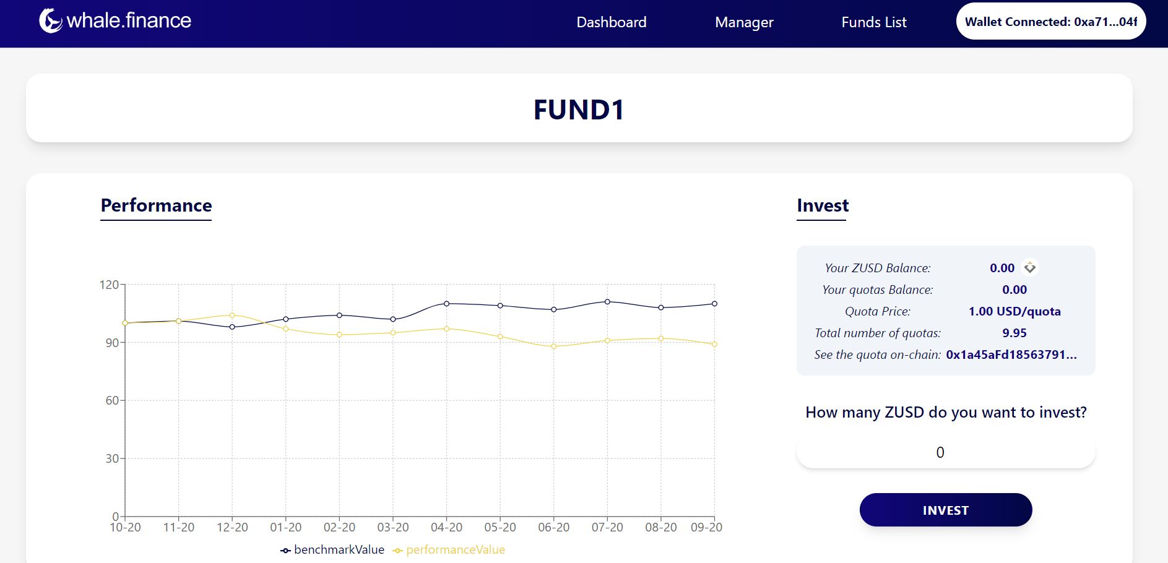Click 'Your ZUSD Balance:' label
Viewport: 1168px width, 563px height.
[877, 268]
